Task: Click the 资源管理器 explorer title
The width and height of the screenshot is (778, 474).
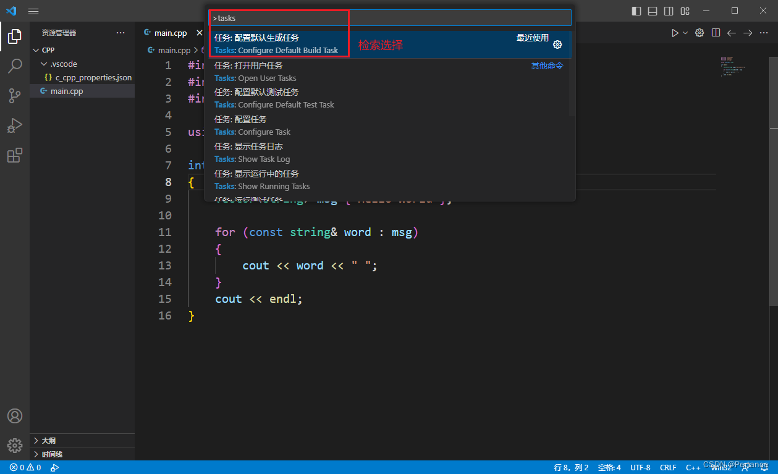Action: (x=59, y=33)
